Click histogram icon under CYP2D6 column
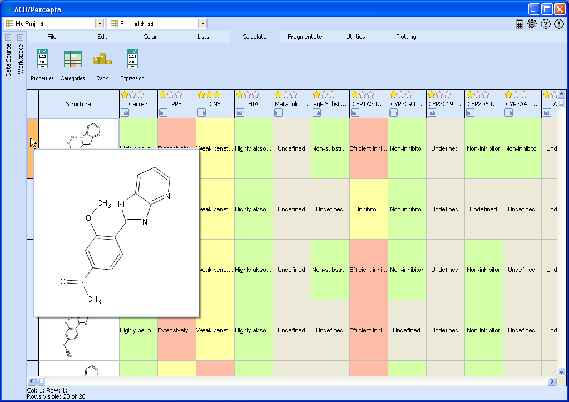 click(471, 113)
